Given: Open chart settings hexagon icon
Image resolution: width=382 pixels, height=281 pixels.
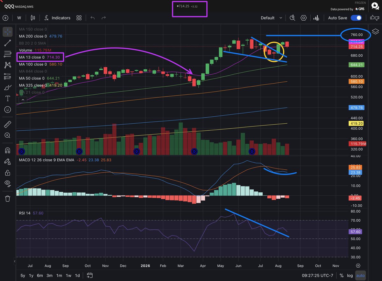Looking at the screenshot, I should click(304, 18).
